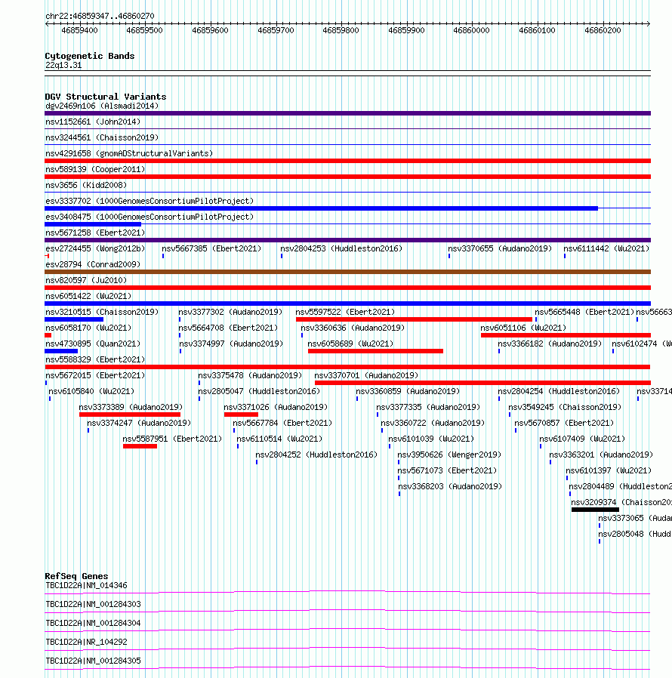Click nsv6107409 (Wu2021) label
672x678 pixels.
tap(582, 439)
